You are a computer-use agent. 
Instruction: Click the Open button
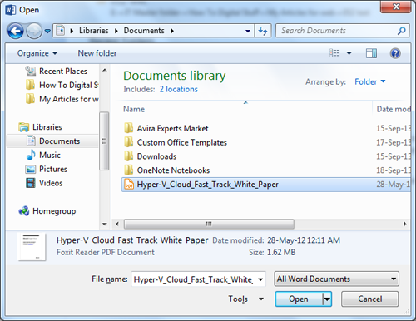click(x=299, y=299)
